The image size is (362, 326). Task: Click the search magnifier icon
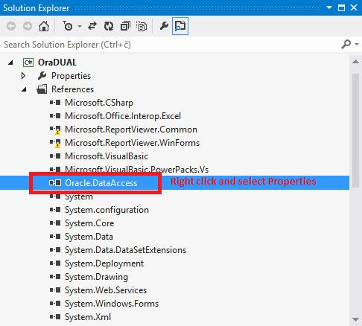346,45
